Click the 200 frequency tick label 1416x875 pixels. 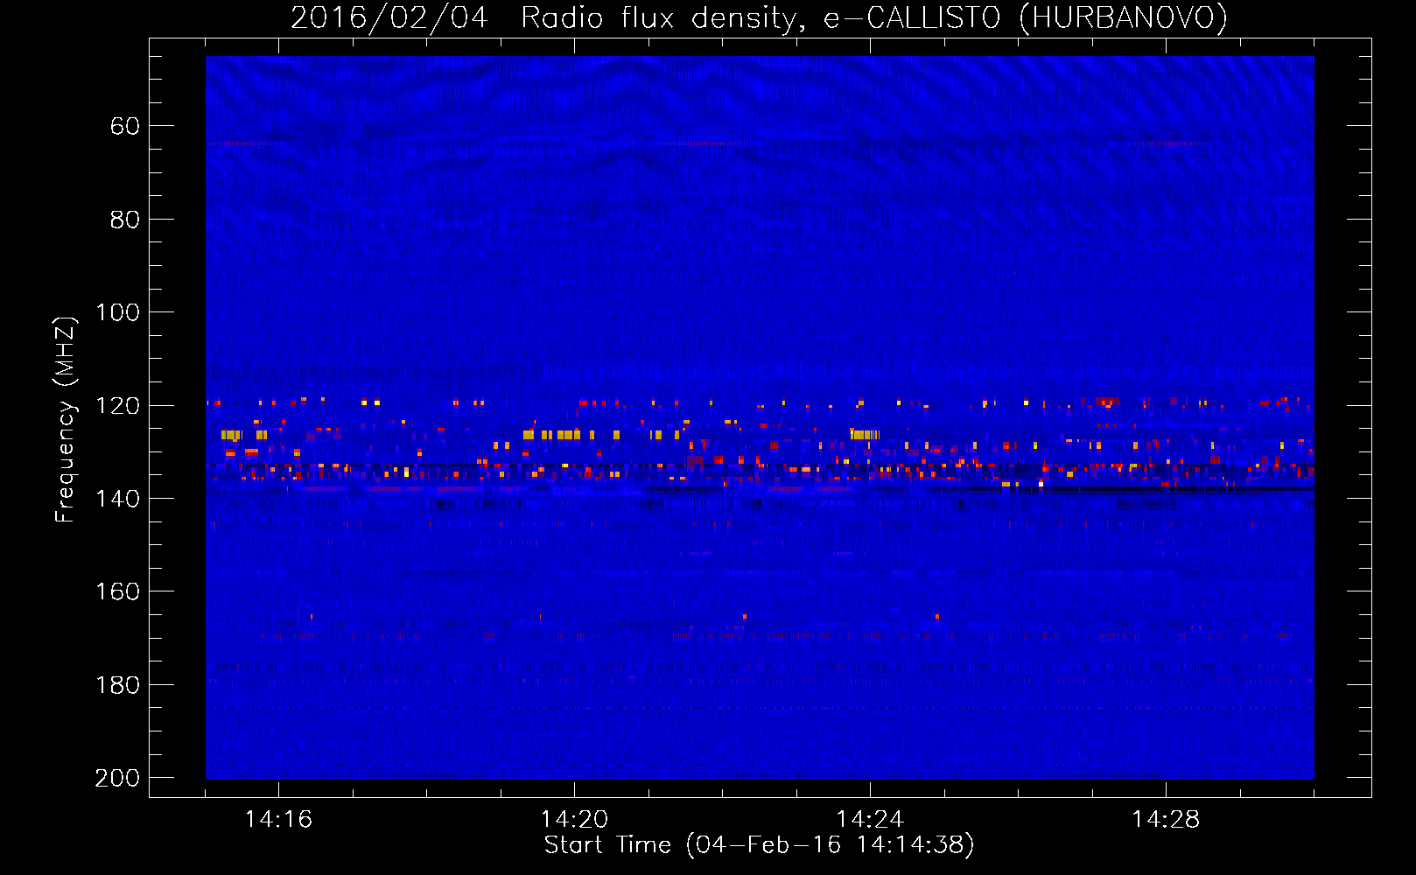pyautogui.click(x=118, y=778)
